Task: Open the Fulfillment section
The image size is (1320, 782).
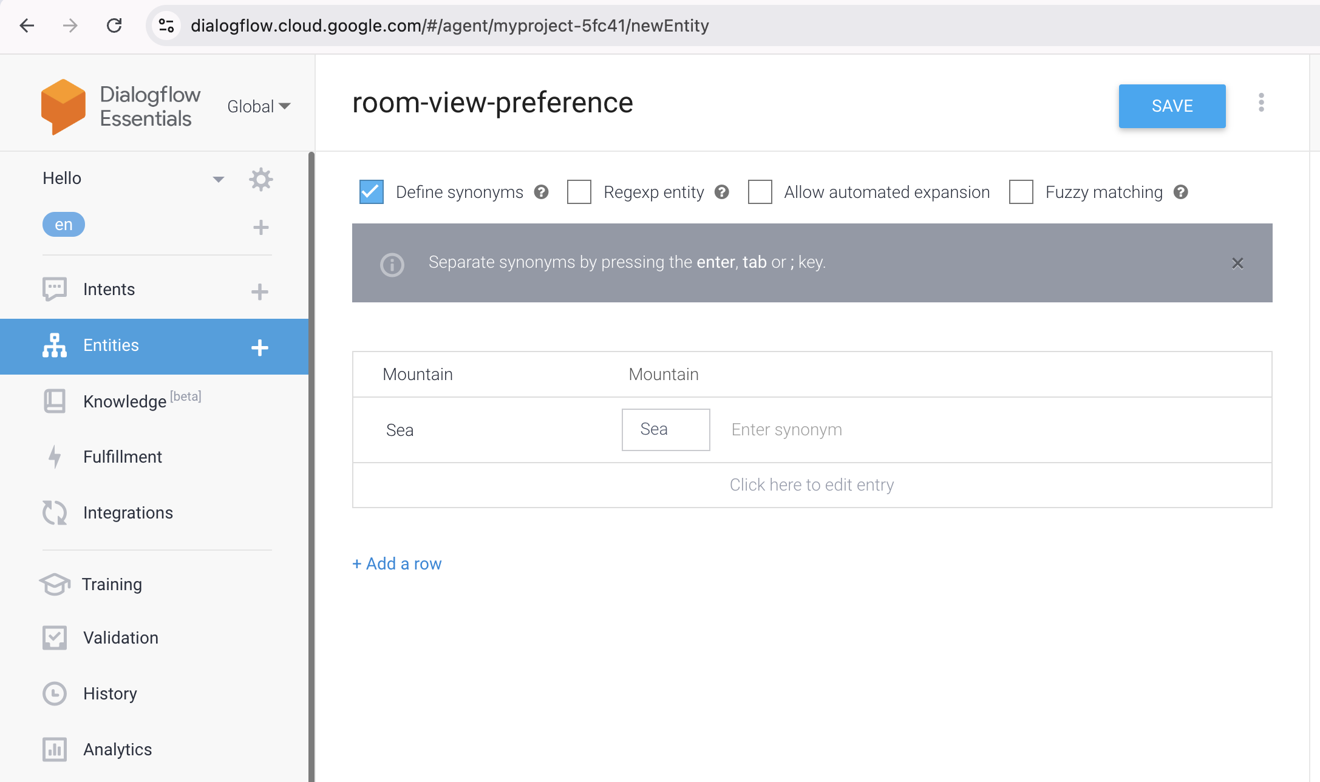Action: [123, 457]
